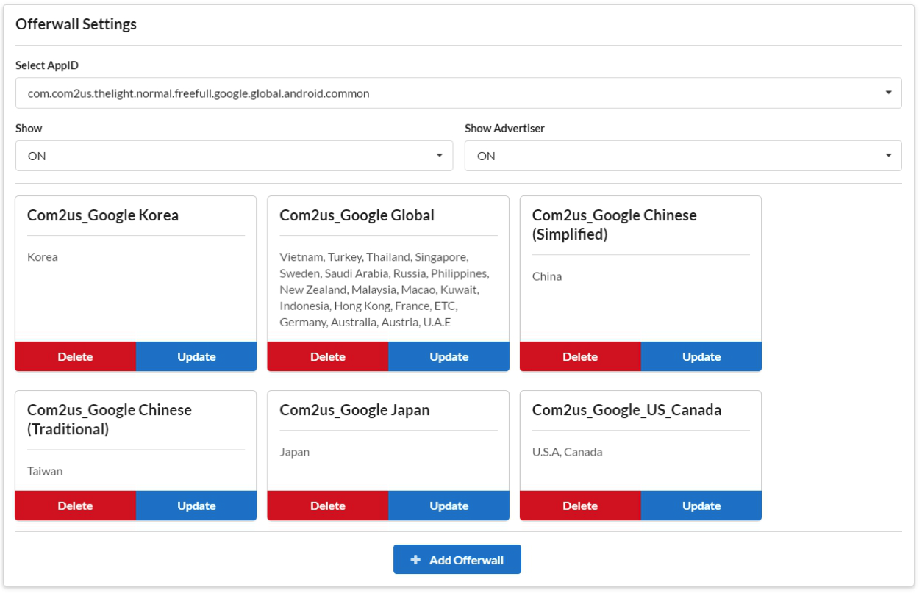The width and height of the screenshot is (922, 593).
Task: Delete the Com2us_Google Chinese (Traditional) offerwall
Action: [76, 506]
